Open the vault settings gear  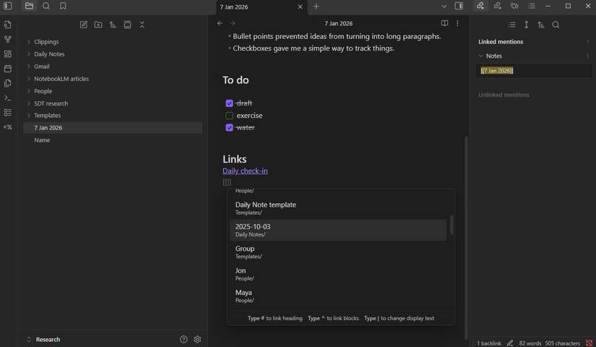197,339
